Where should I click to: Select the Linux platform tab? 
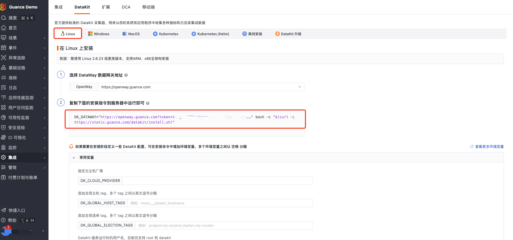pos(68,34)
